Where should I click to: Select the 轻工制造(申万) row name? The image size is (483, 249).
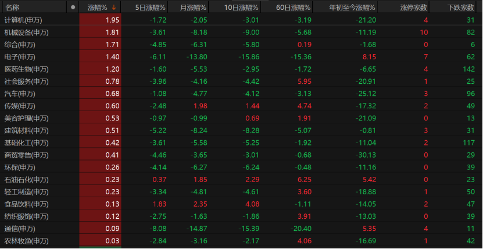click(x=27, y=192)
